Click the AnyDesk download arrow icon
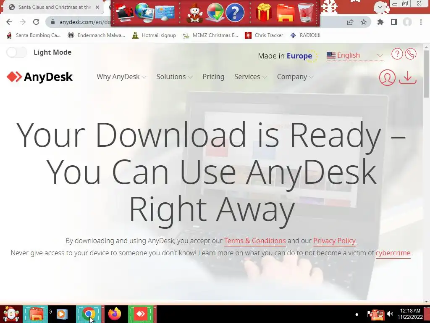Screen dimensions: 430x323 point(408,77)
